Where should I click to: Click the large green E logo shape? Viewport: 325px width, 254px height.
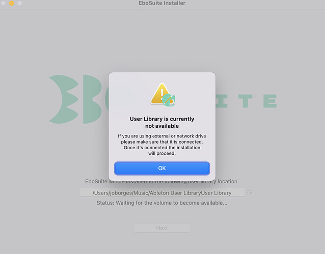click(64, 99)
